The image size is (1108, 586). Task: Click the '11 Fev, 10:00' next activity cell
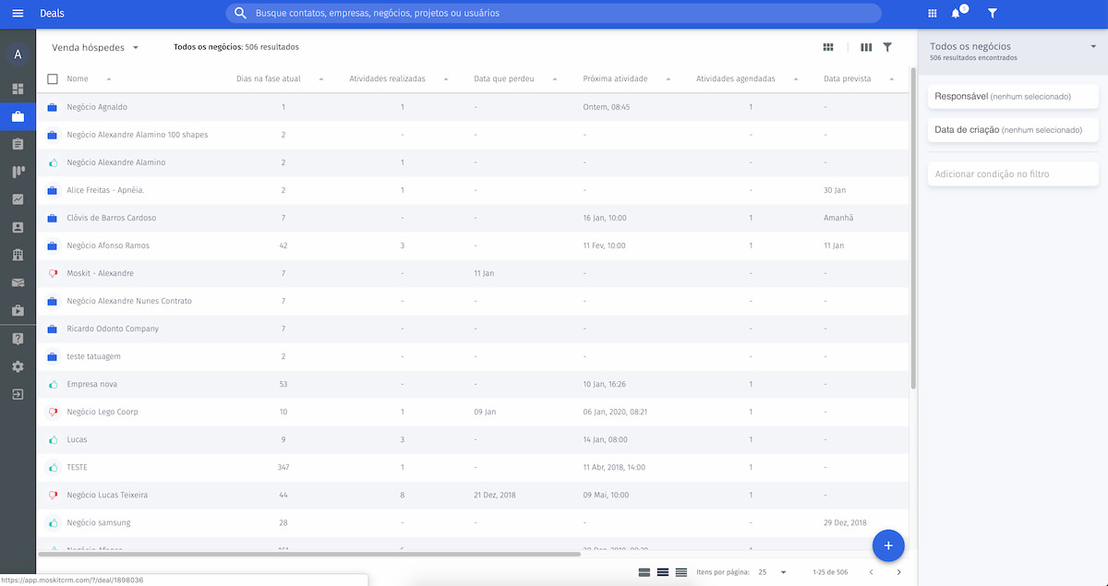(605, 245)
